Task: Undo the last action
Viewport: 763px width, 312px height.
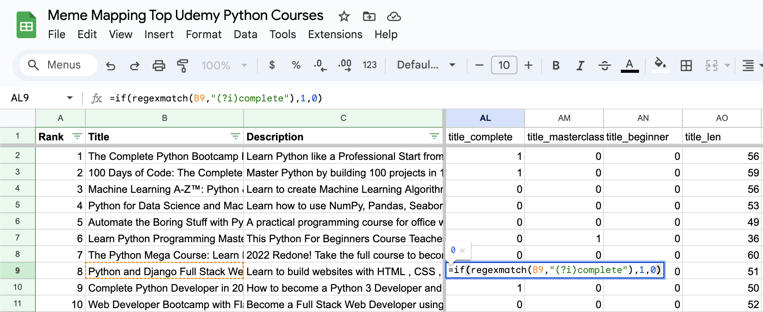Action: [111, 65]
